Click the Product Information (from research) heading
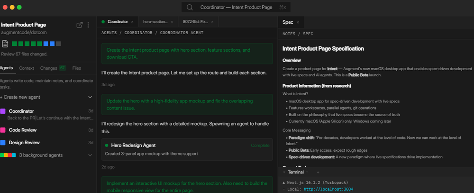This screenshot has width=474, height=193. click(x=317, y=86)
